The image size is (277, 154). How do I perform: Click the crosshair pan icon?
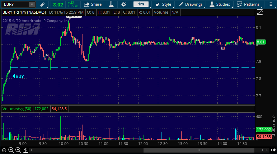[4, 150]
